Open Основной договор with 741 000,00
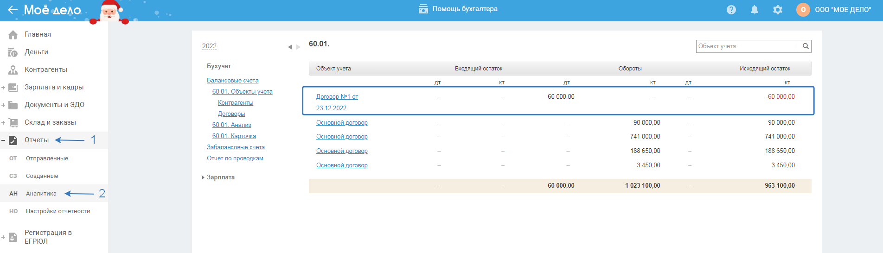The height and width of the screenshot is (253, 883). pos(342,137)
